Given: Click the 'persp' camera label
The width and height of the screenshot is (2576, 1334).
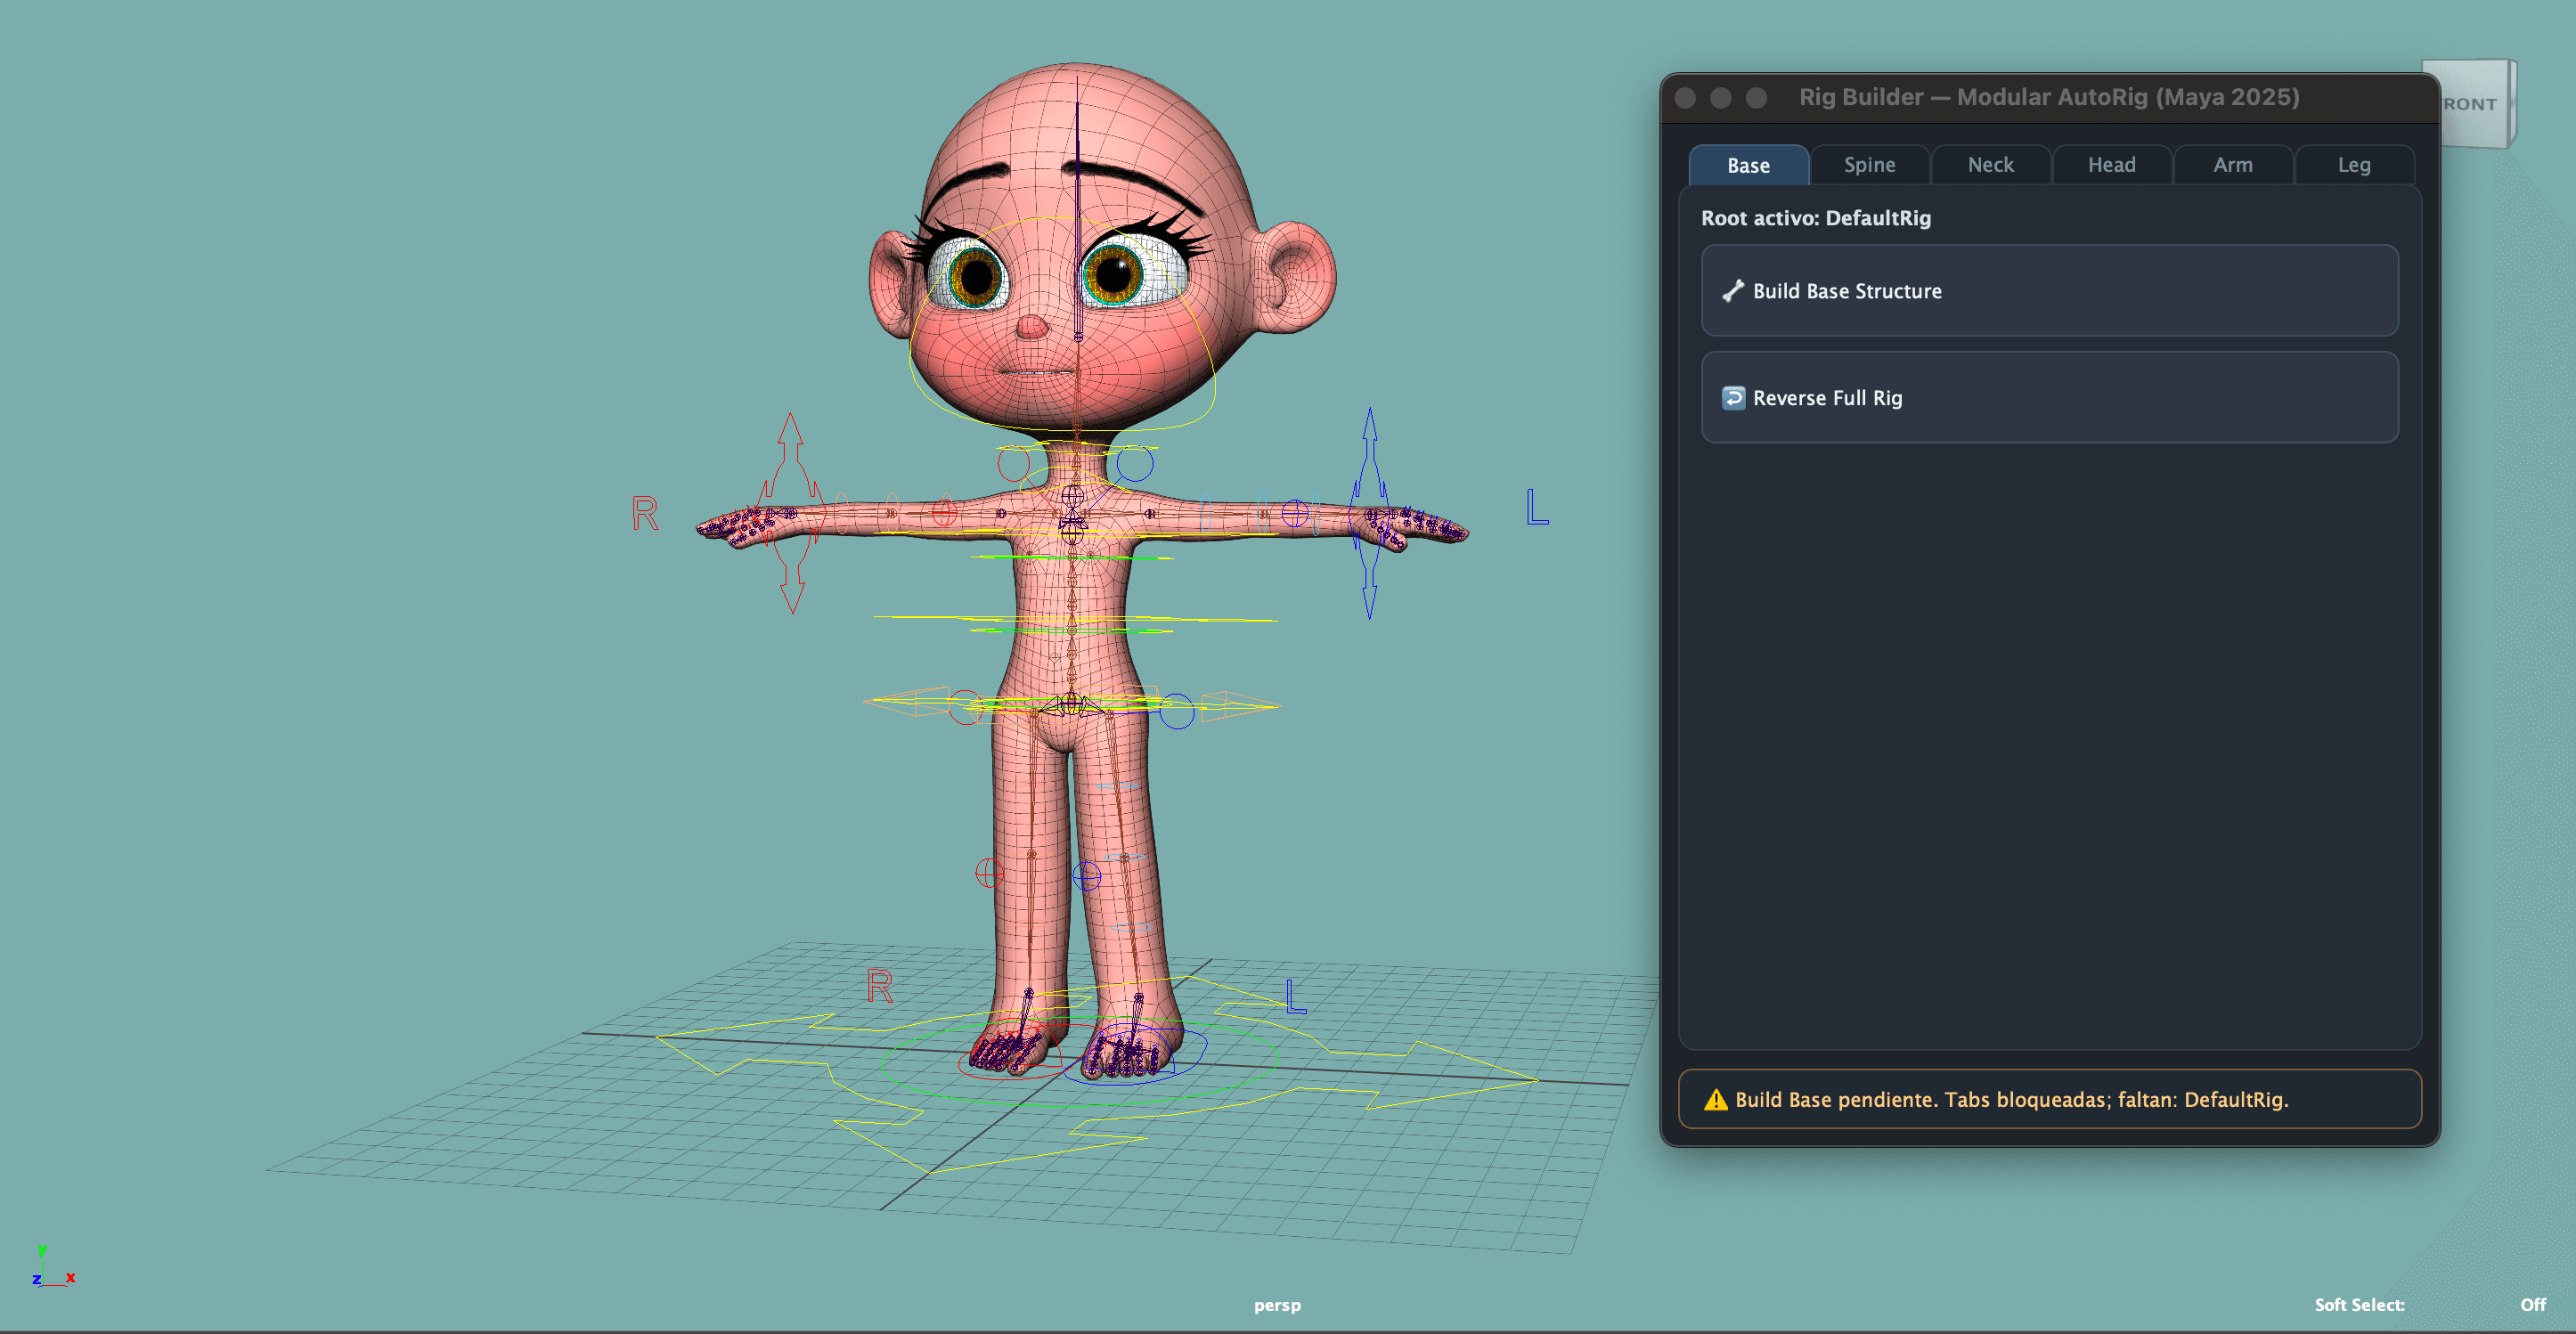Looking at the screenshot, I should coord(1277,1305).
